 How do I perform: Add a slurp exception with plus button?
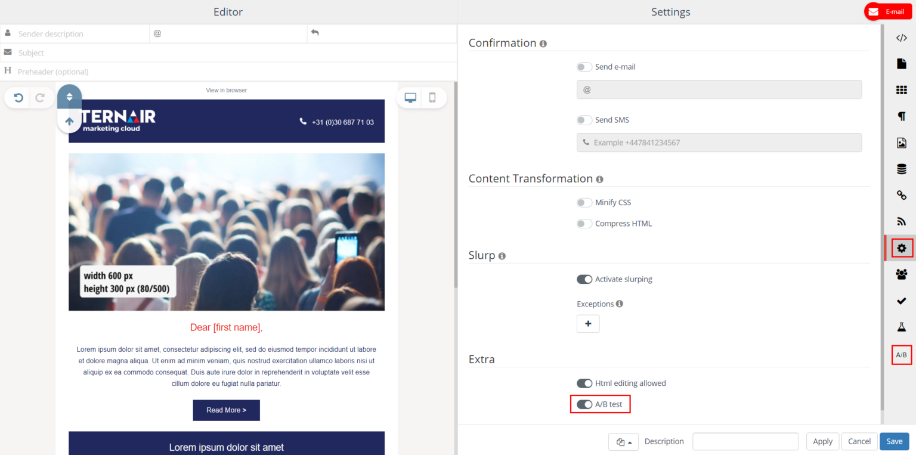588,324
